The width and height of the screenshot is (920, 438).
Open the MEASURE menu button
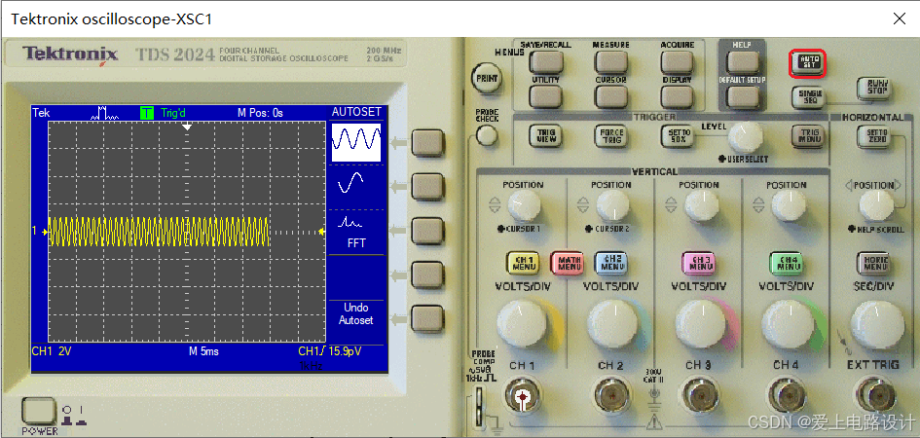[x=611, y=62]
